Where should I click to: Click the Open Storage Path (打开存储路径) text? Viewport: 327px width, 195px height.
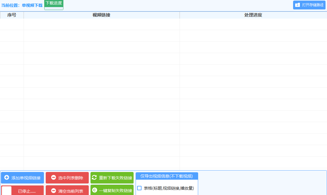[x=313, y=5]
